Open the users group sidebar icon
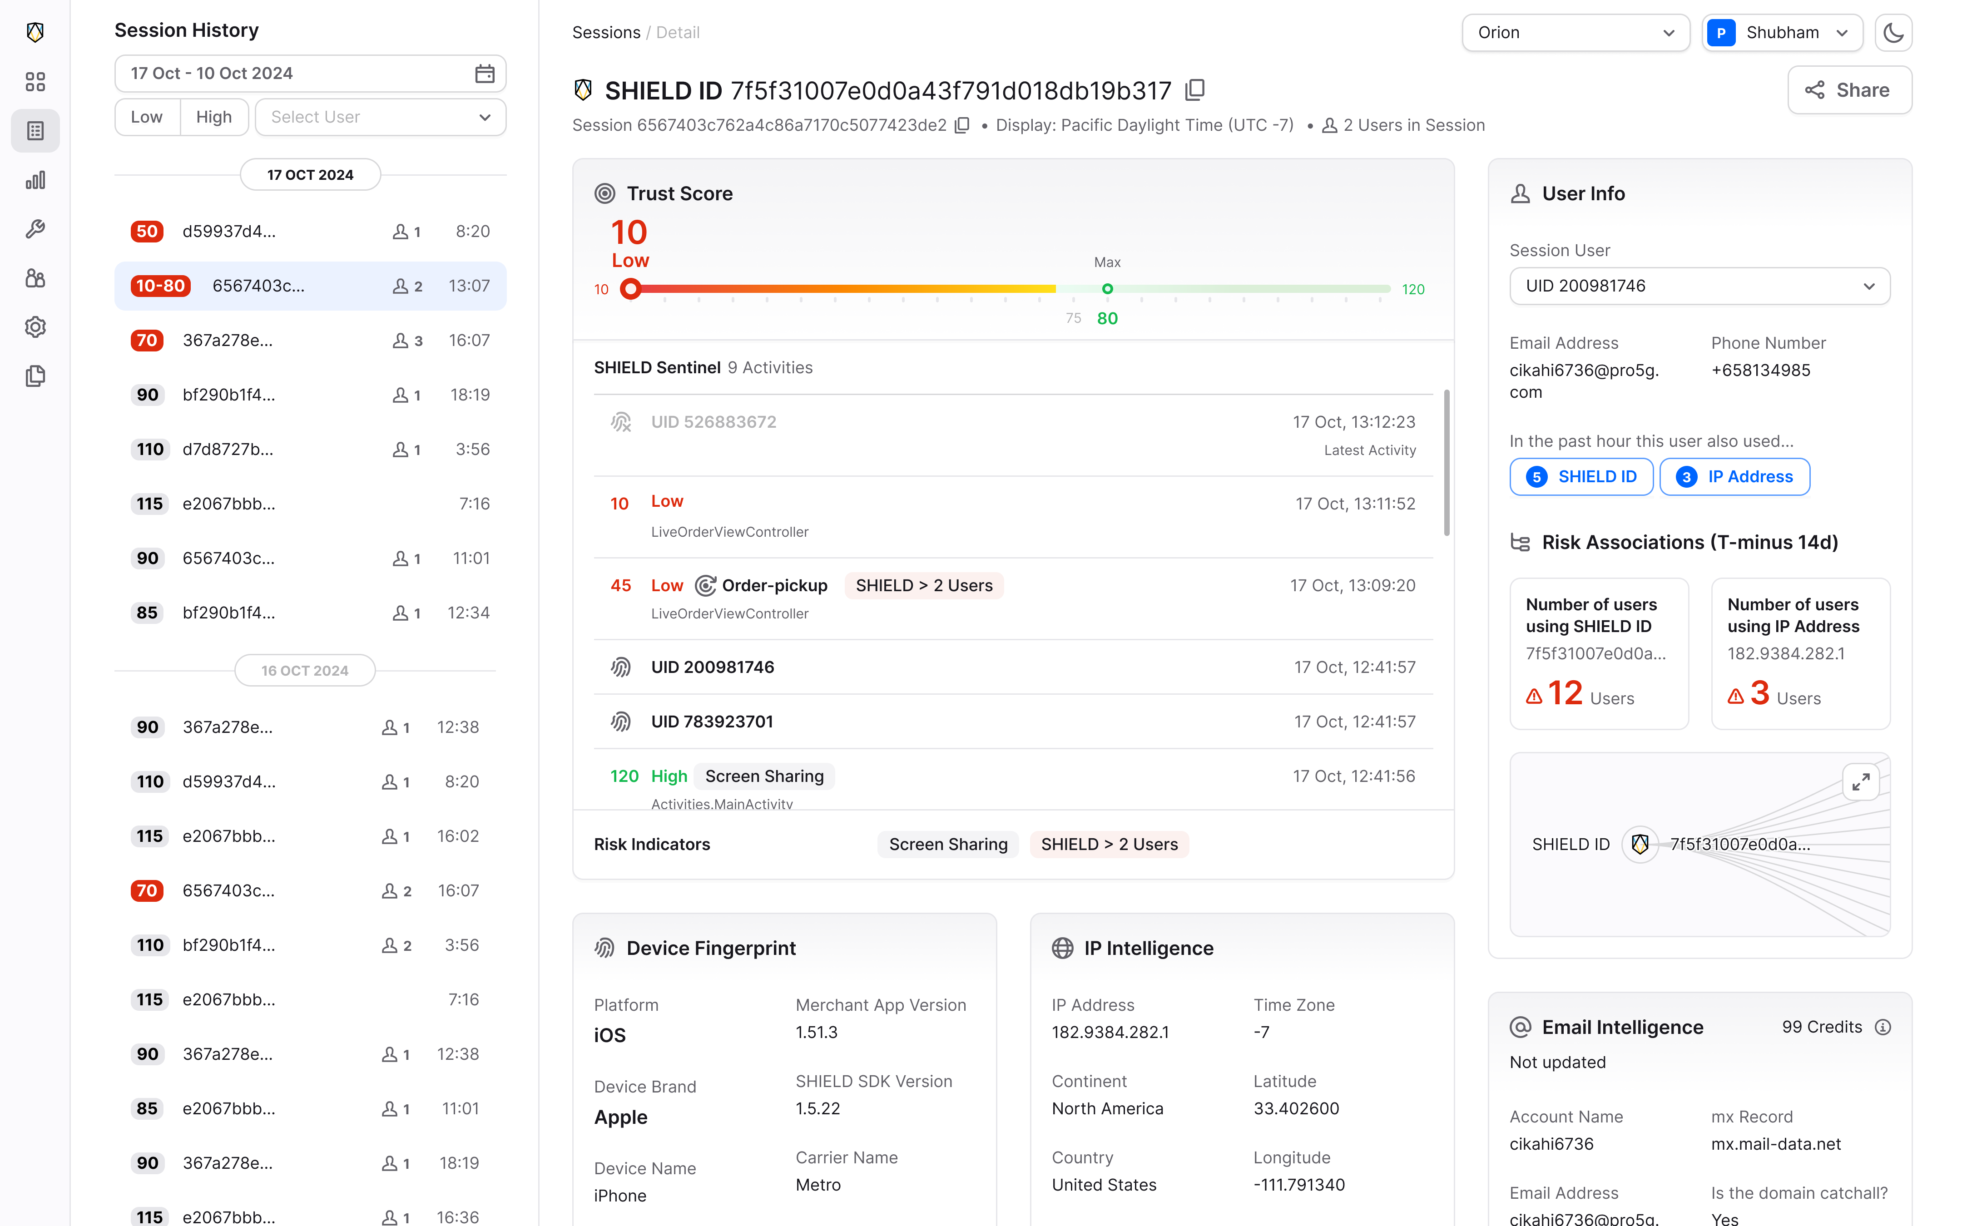Viewport: 1962px width, 1226px height. tap(35, 278)
